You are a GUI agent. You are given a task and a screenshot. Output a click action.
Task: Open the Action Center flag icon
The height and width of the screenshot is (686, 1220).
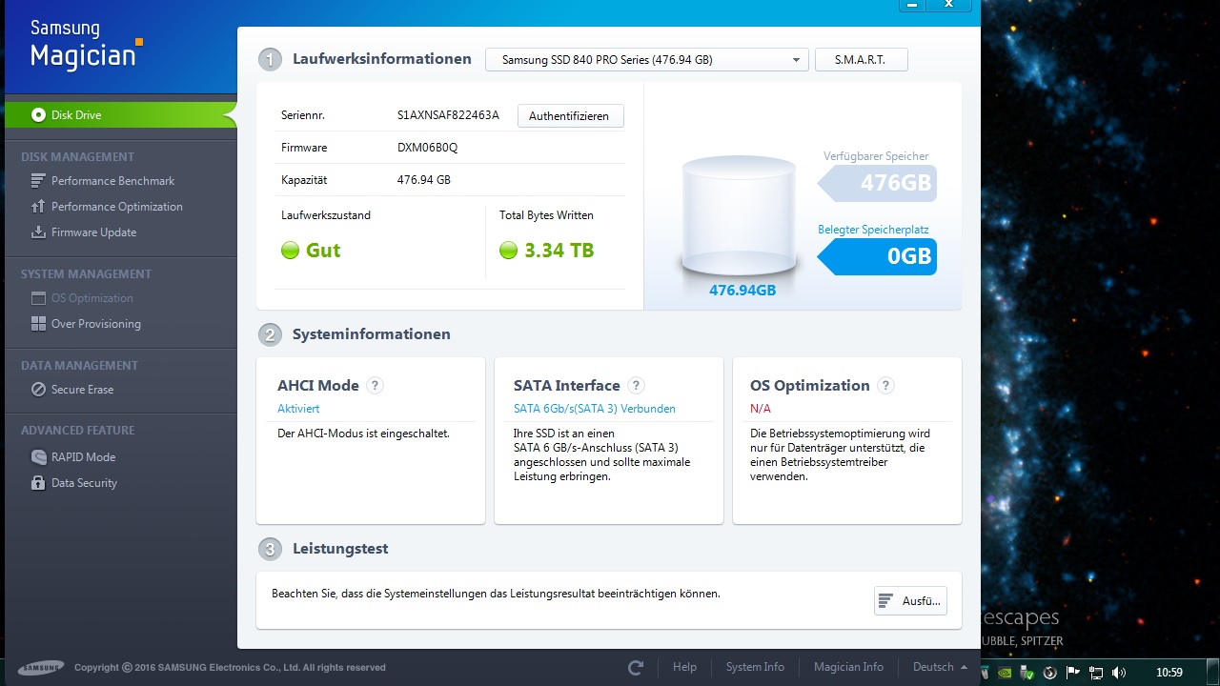1074,673
